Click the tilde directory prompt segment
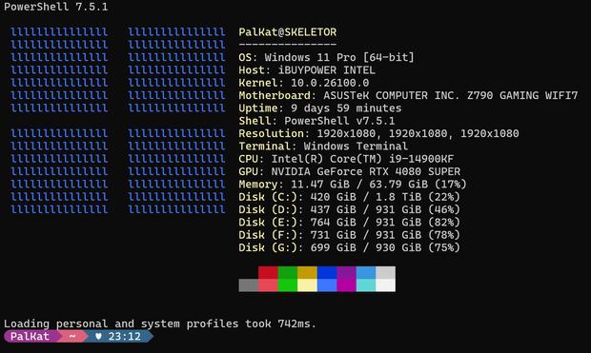 (x=72, y=337)
